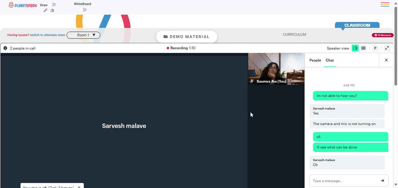Toggle the WhiteBoard switch
The height and width of the screenshot is (188, 398).
(x=83, y=10)
